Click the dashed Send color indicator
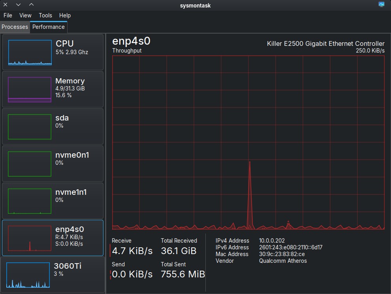The width and height of the screenshot is (391, 294). (x=110, y=274)
